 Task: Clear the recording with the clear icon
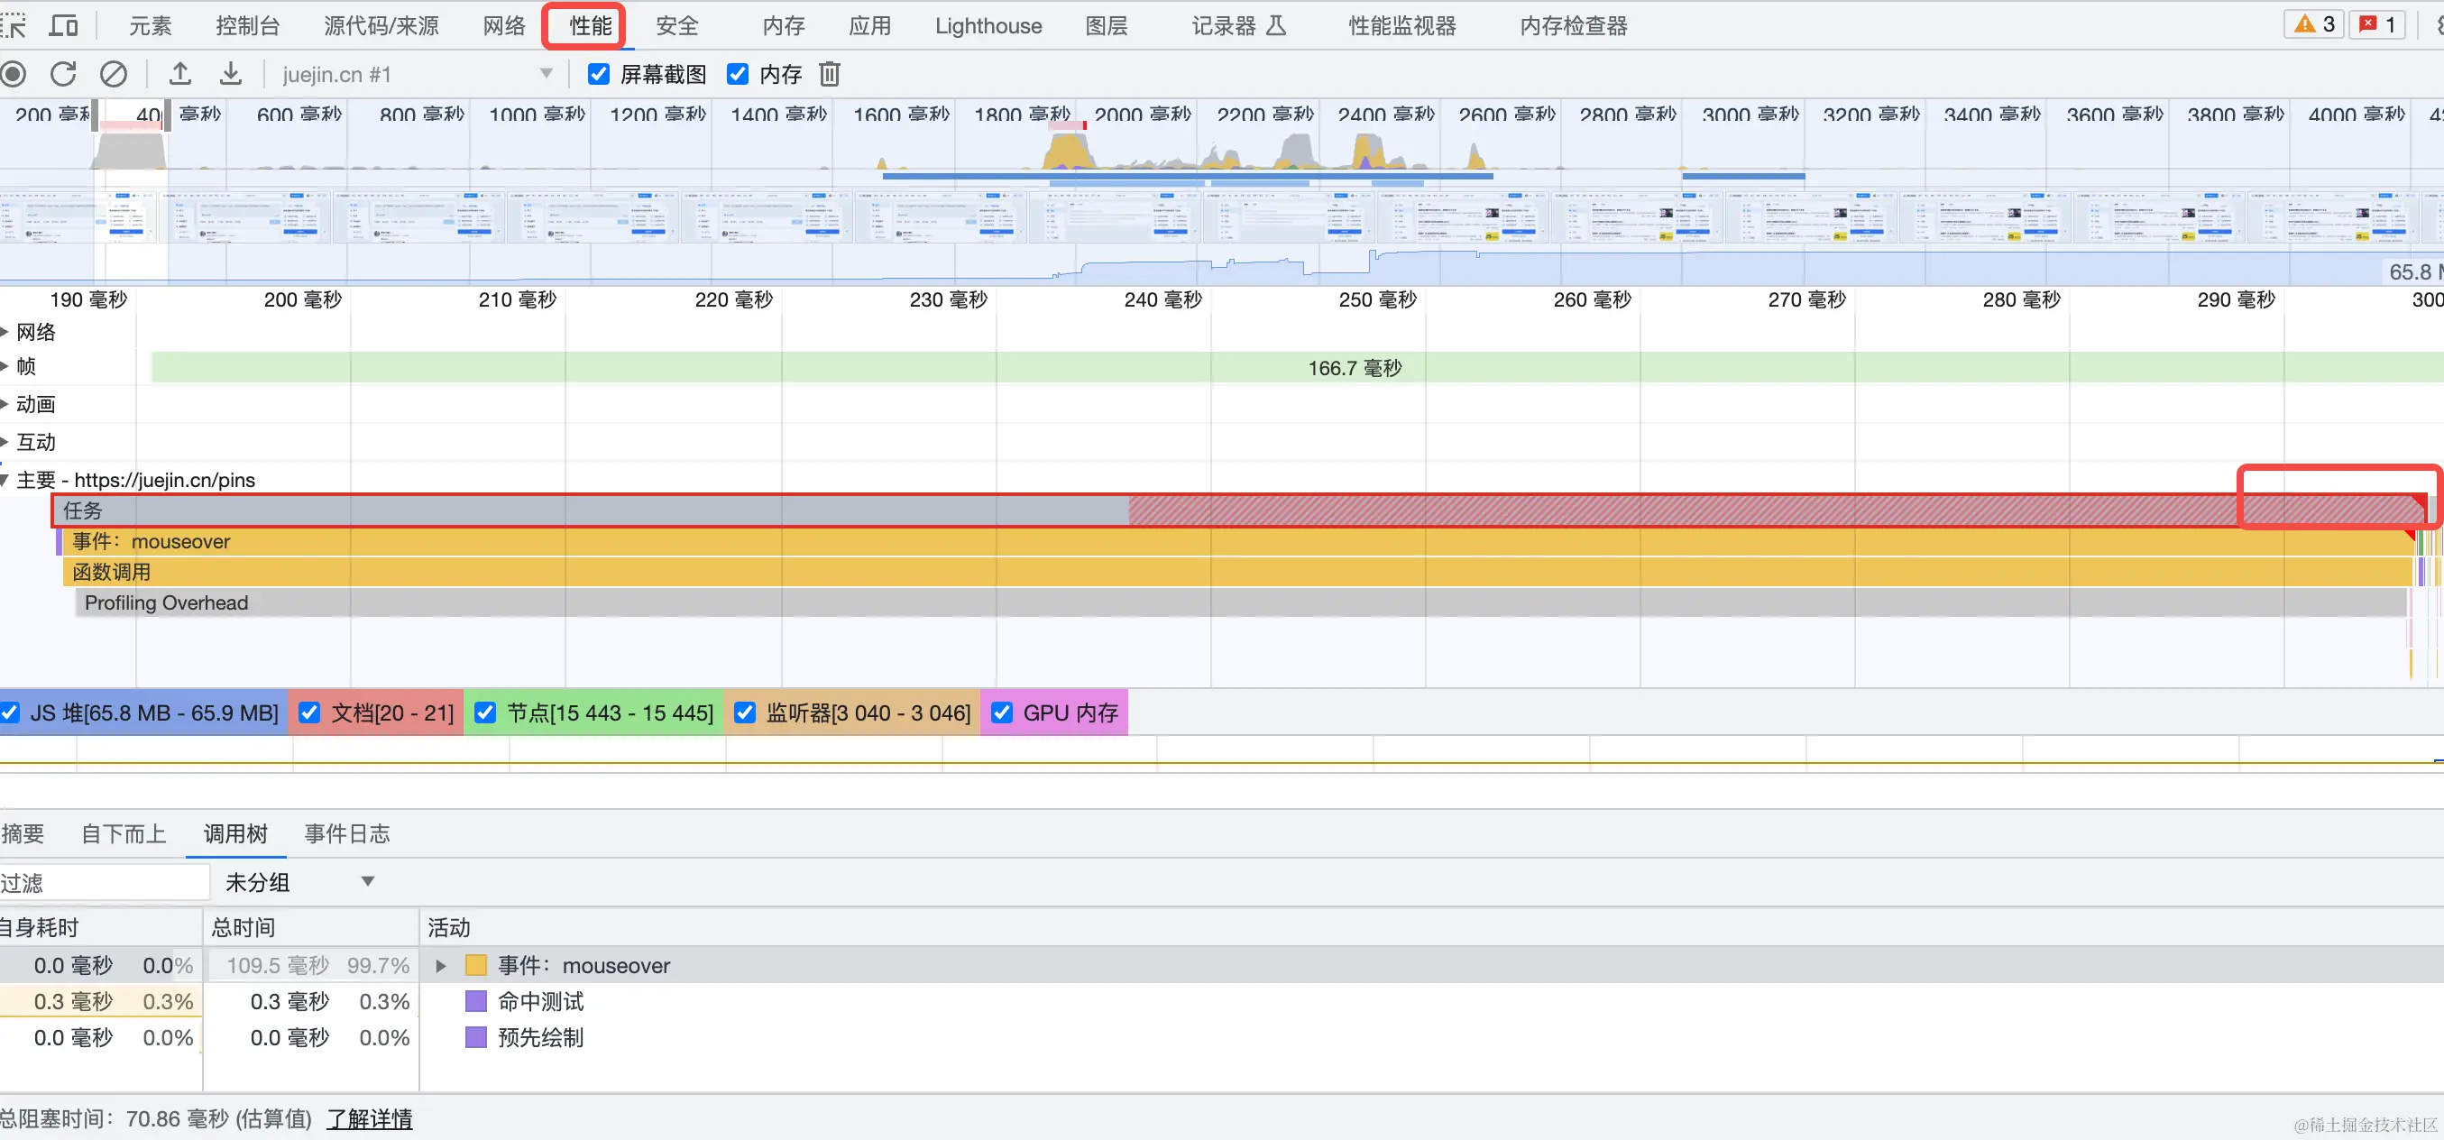114,74
